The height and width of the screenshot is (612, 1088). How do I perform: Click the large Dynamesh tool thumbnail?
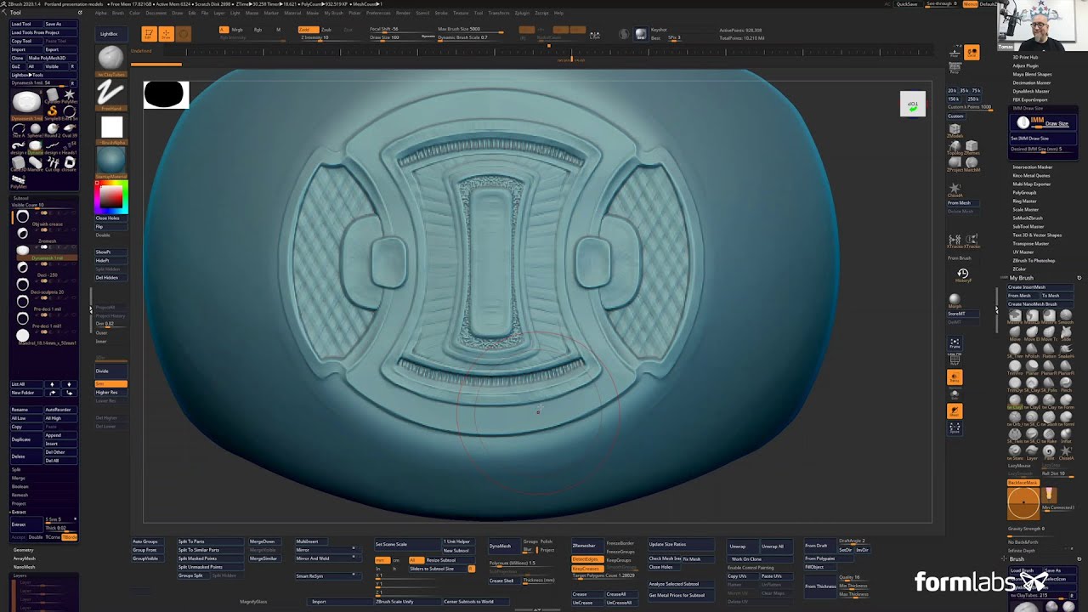coord(26,104)
